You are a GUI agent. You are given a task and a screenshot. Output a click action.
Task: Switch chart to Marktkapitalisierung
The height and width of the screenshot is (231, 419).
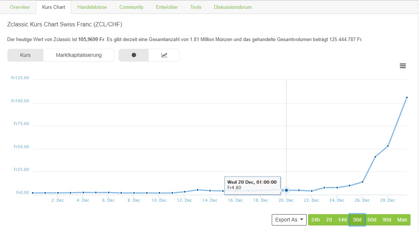[79, 55]
